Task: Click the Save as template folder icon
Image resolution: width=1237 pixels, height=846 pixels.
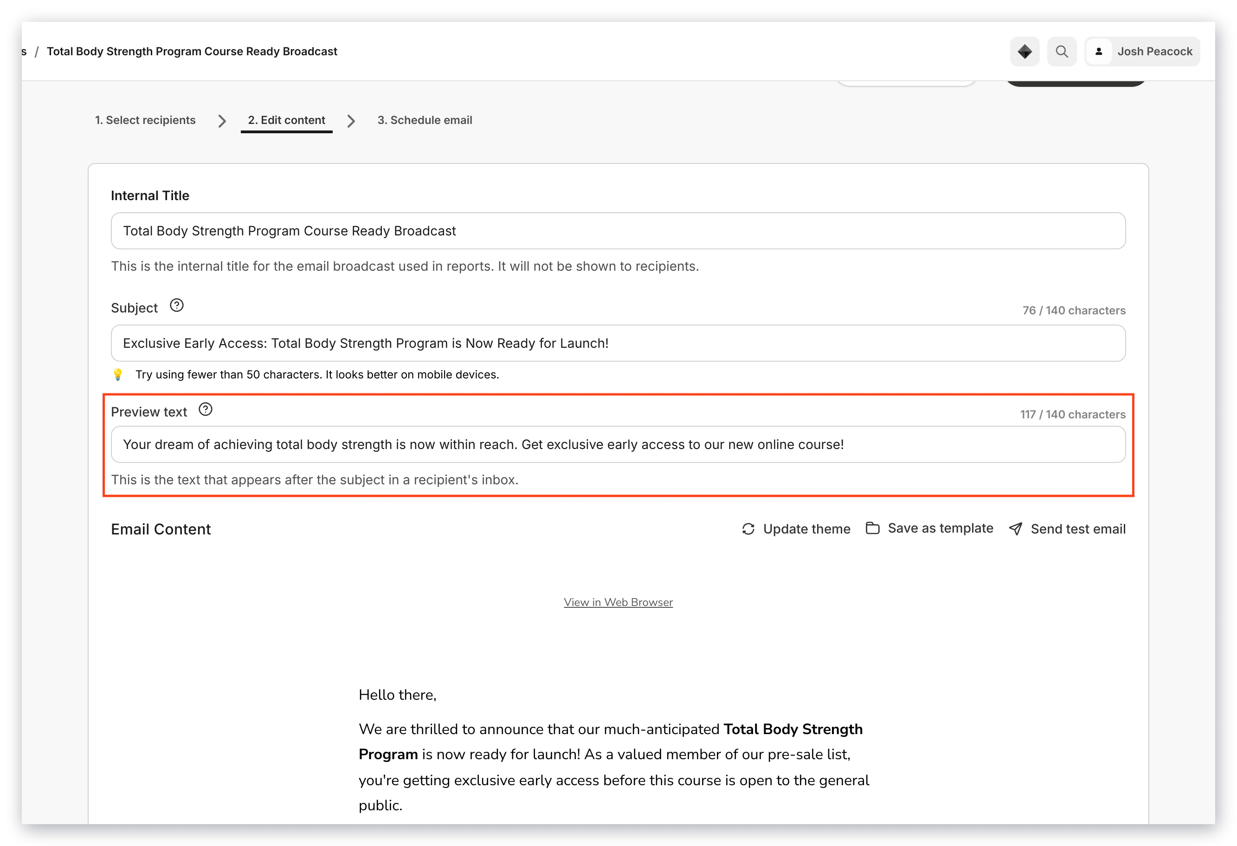Action: coord(872,528)
